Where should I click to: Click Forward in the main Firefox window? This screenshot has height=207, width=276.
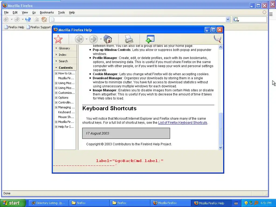point(17,19)
